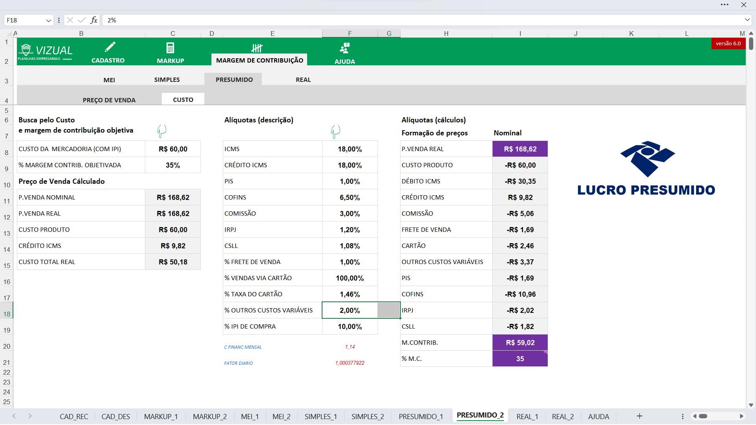Click the green hand pointer above Alíquotas values
The height and width of the screenshot is (425, 756).
click(x=335, y=131)
